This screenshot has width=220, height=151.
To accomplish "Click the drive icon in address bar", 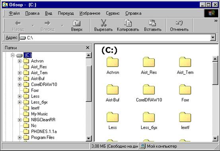I will tap(23, 38).
